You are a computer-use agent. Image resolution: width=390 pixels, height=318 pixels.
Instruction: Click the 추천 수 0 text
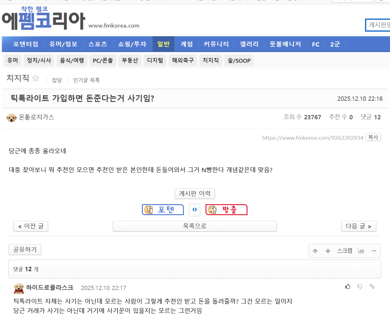[341, 117]
